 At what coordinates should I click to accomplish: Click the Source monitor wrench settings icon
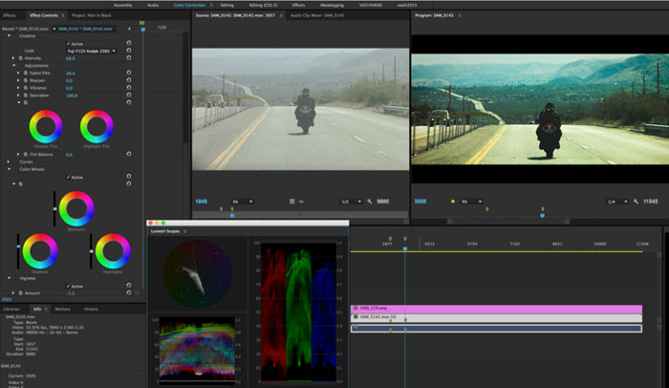point(371,202)
